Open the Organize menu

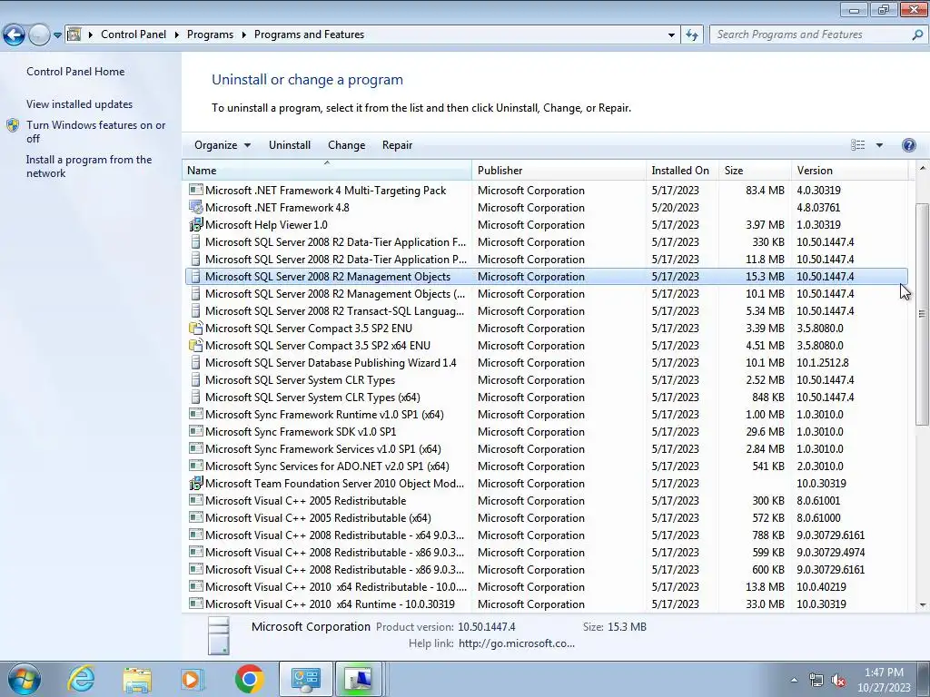[x=223, y=145]
